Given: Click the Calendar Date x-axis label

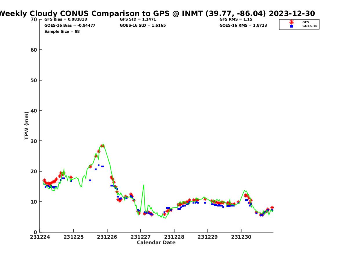Looking at the screenshot, I should pyautogui.click(x=156, y=242).
